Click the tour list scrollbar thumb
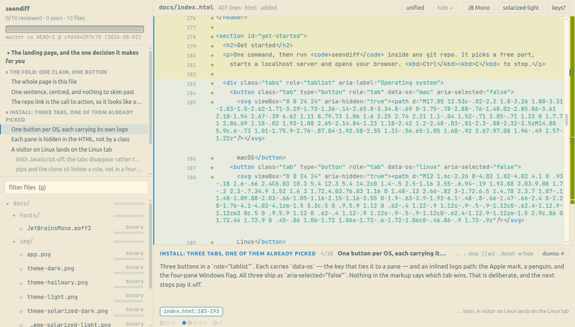The image size is (575, 327). 150,97
